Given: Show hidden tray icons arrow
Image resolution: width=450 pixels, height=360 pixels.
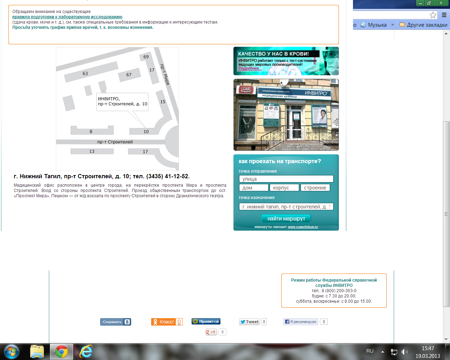Looking at the screenshot, I should tap(383, 352).
